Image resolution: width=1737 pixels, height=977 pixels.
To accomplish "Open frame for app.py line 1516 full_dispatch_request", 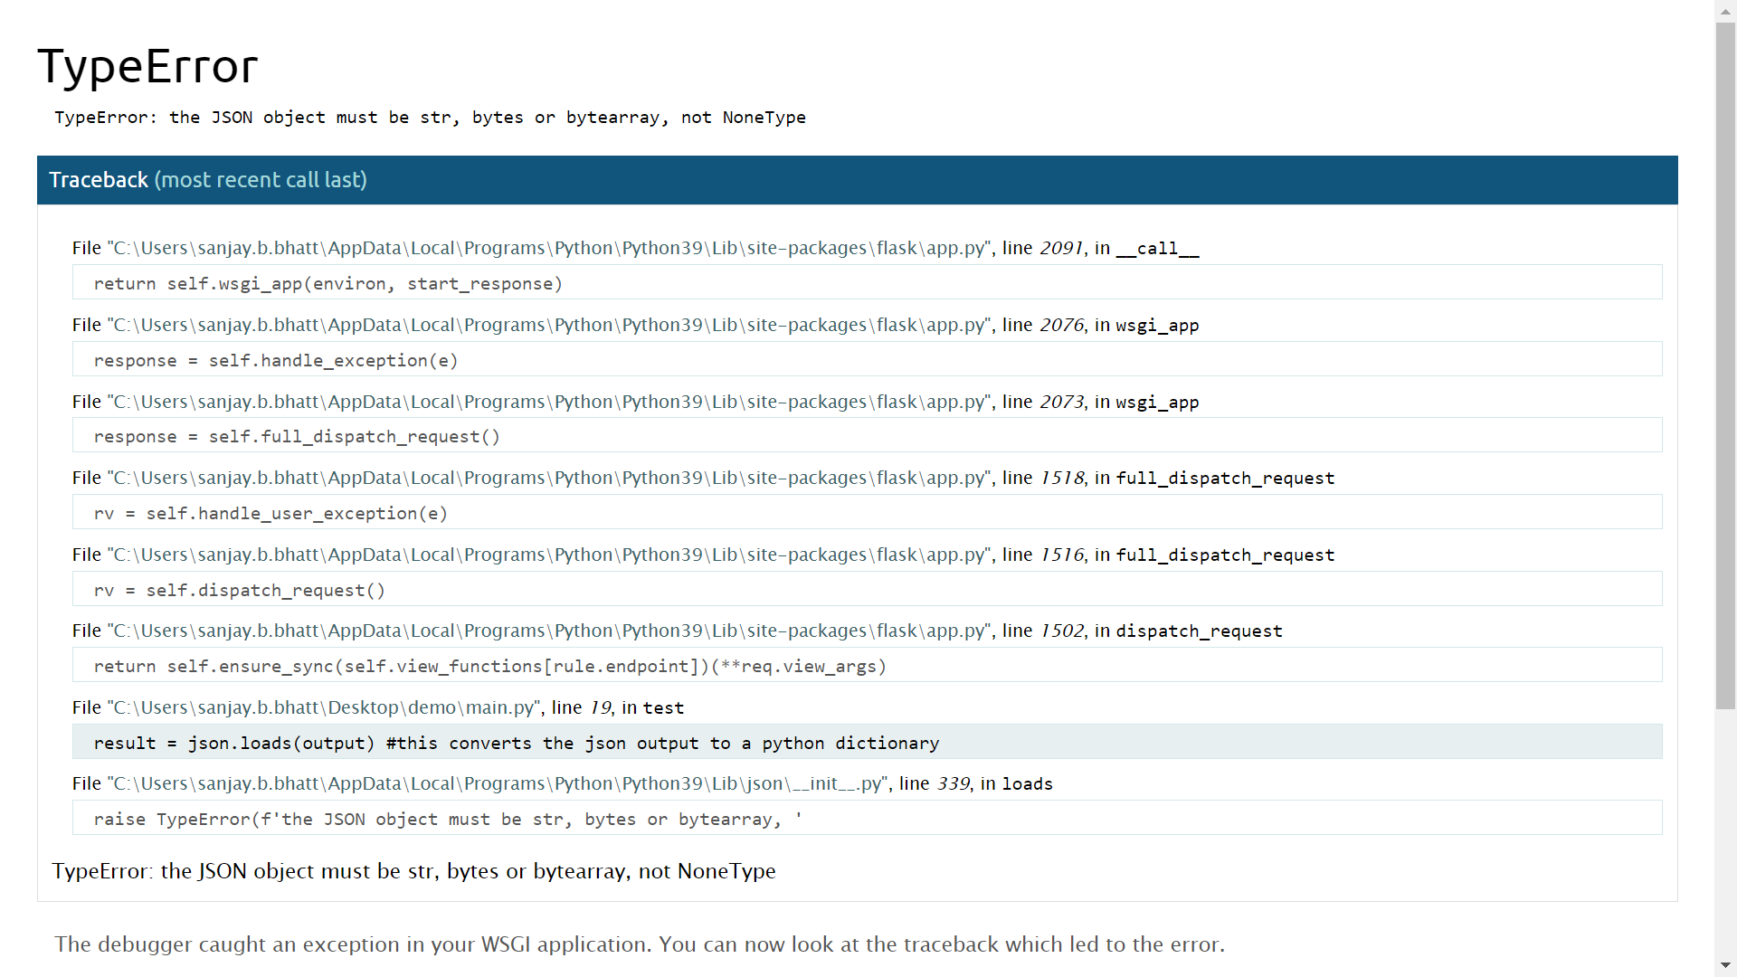I will coord(704,555).
